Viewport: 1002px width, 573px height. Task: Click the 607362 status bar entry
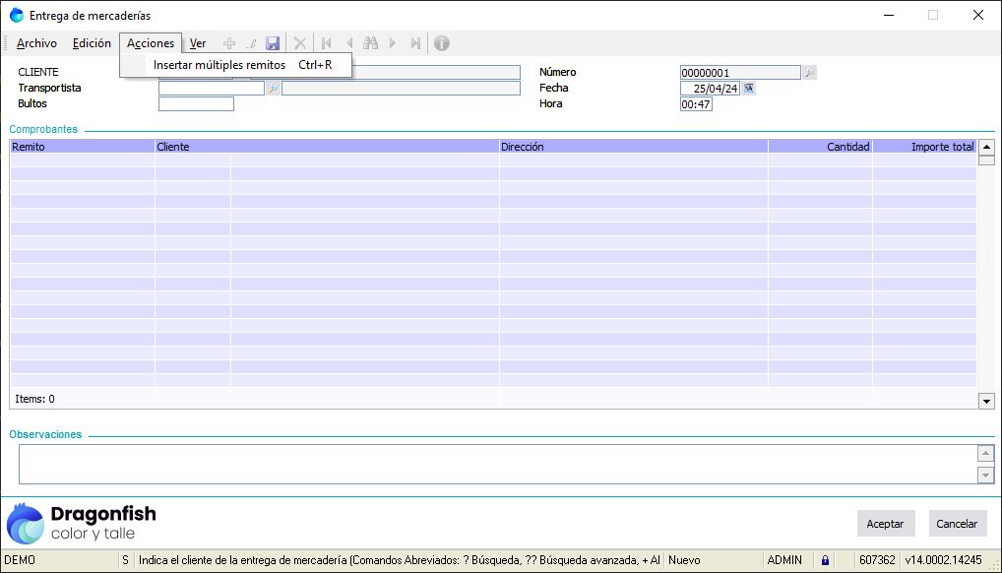coord(877,560)
